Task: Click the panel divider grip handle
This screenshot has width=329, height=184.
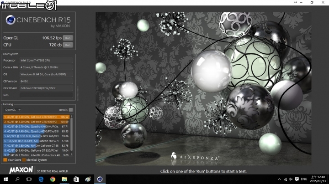Action: tap(78, 94)
